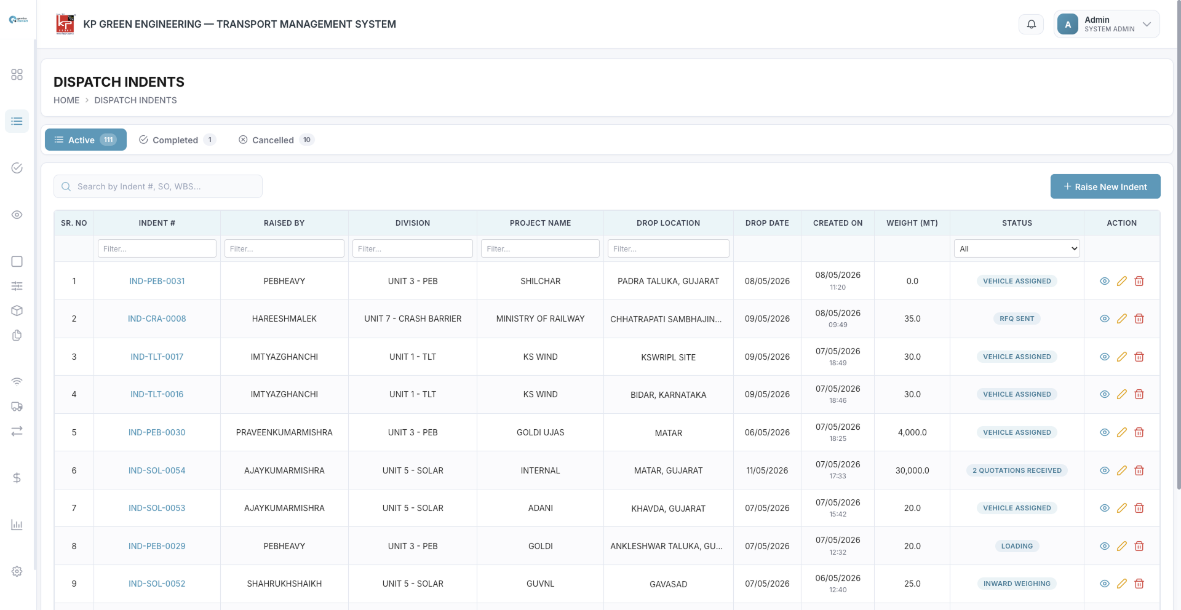Delete indent IND-PEB-0029 with trash icon
Screen dimensions: 1181x610
[x=1139, y=546]
